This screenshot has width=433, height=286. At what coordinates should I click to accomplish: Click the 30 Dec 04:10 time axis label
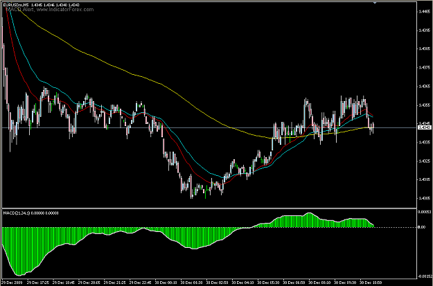[x=242, y=283]
